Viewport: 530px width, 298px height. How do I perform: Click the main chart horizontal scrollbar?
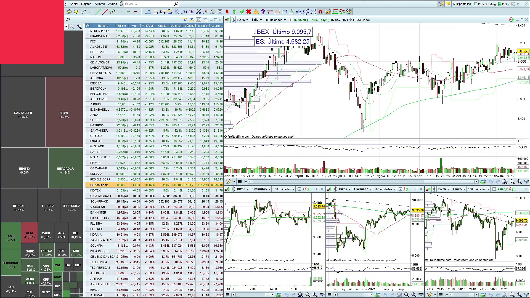click(363, 182)
